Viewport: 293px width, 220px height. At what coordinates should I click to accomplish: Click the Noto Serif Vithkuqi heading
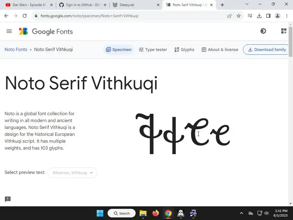pyautogui.click(x=81, y=83)
